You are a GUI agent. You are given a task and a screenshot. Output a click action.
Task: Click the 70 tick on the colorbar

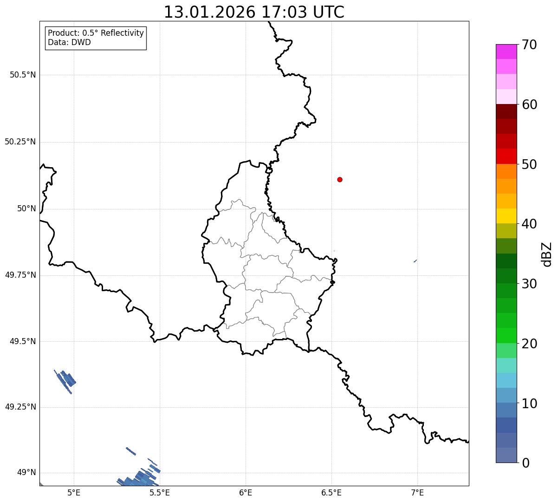click(x=529, y=45)
